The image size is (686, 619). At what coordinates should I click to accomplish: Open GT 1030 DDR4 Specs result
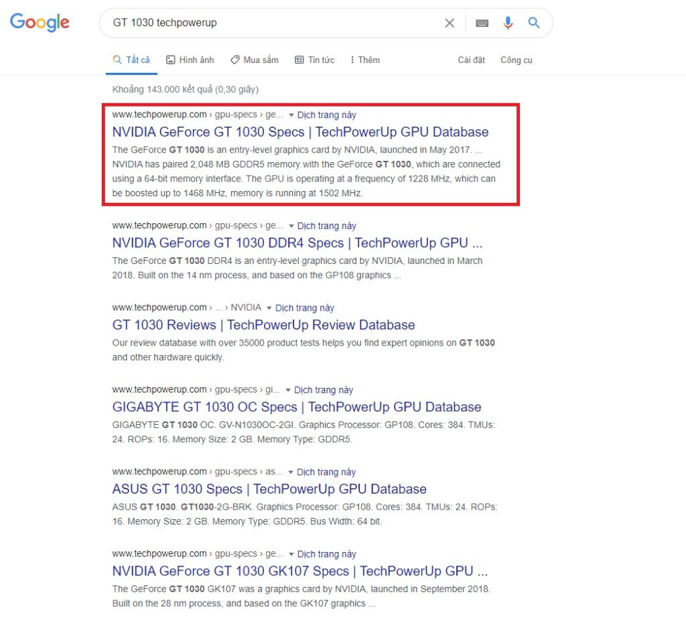click(x=297, y=243)
